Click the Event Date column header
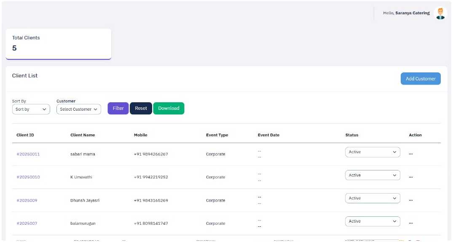 coord(269,135)
